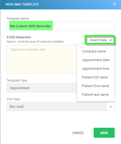The height and width of the screenshot is (144, 121).
Task: Close the New SMS Template dialog
Action: pyautogui.click(x=114, y=4)
